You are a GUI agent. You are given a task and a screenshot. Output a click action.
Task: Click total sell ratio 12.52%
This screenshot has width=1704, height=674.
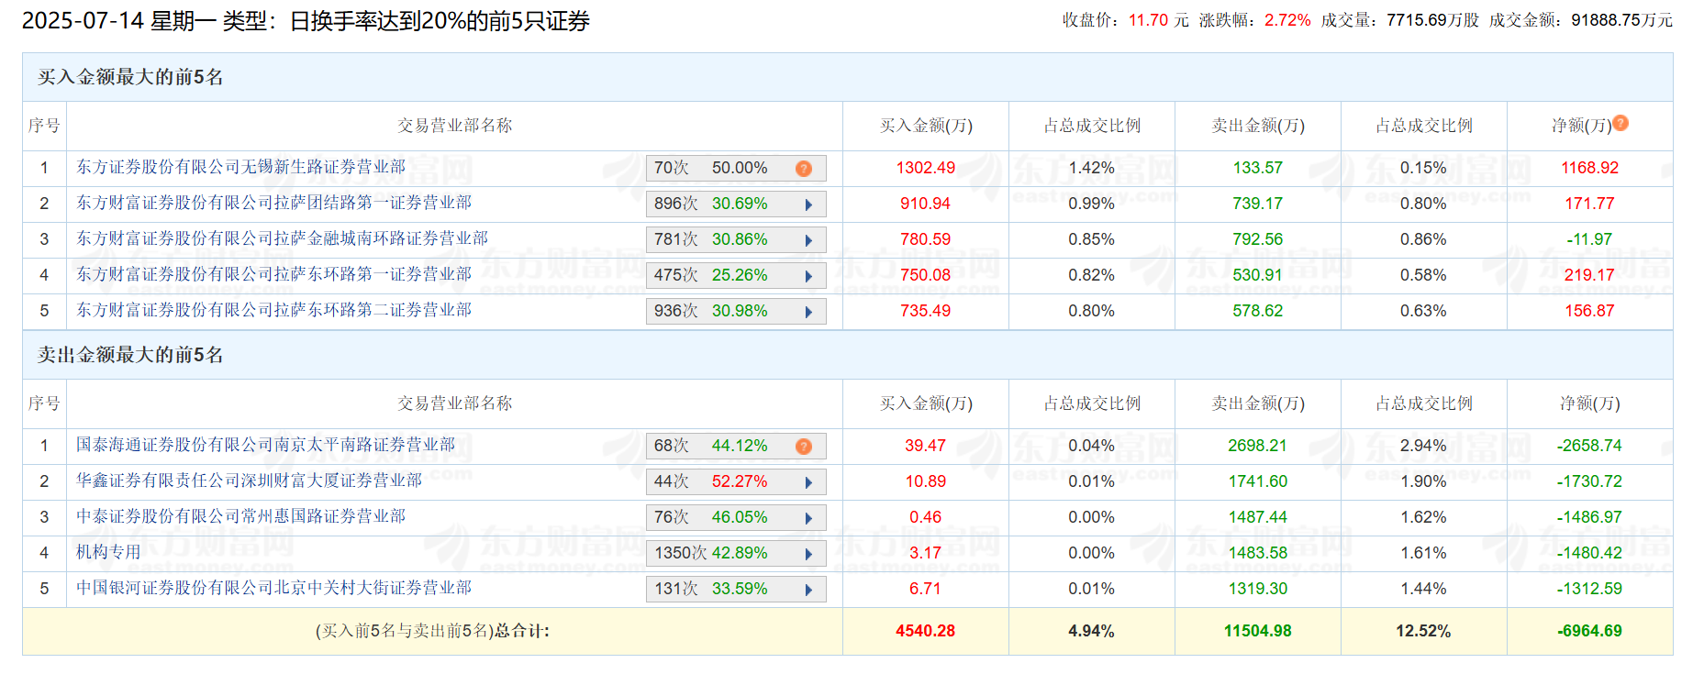[1423, 631]
